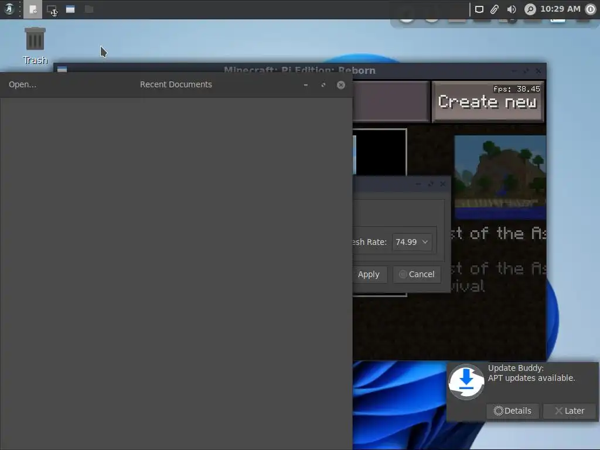
Task: Click the Cancel button in display dialog
Action: click(x=417, y=274)
